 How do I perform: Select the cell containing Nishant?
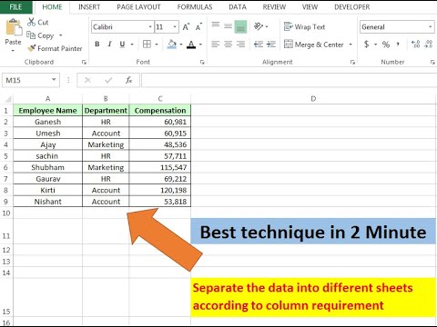click(x=47, y=202)
